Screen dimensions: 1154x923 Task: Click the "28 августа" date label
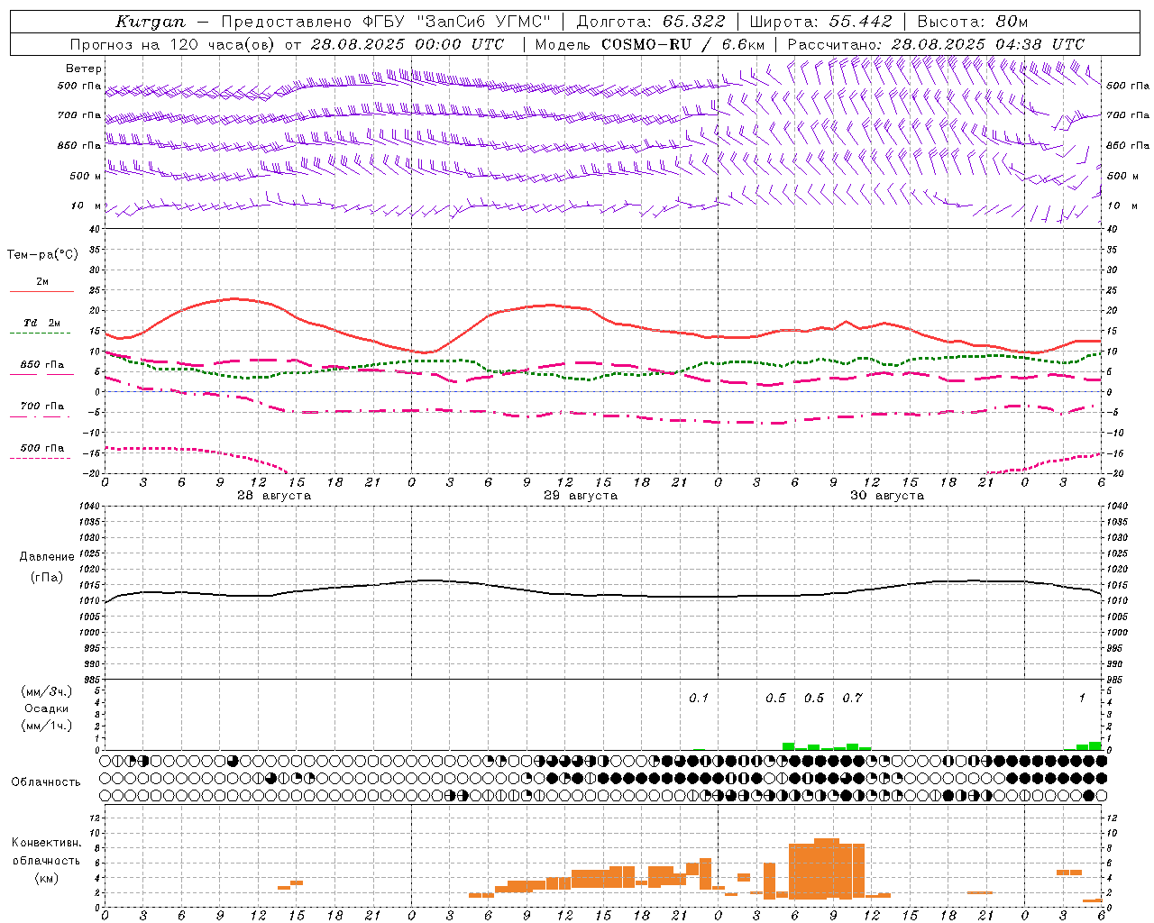tap(274, 496)
